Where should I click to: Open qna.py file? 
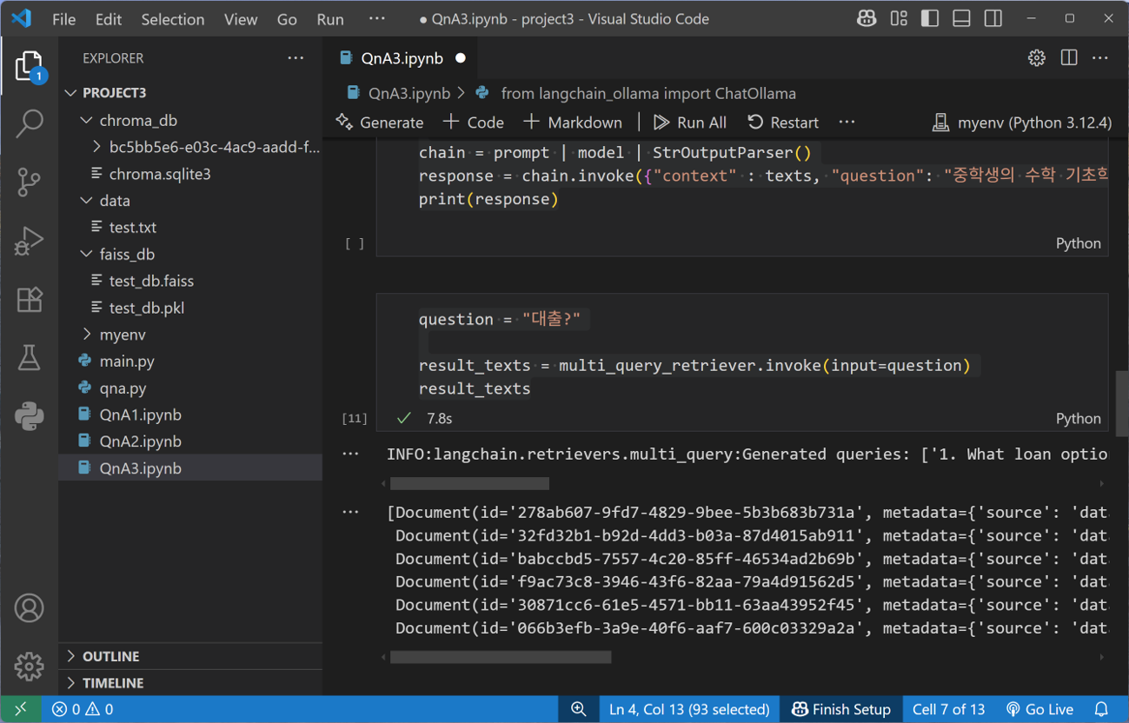(x=191, y=388)
